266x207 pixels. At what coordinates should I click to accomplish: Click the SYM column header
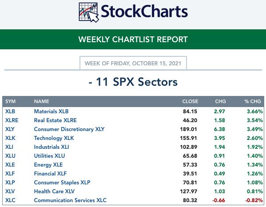[10, 101]
